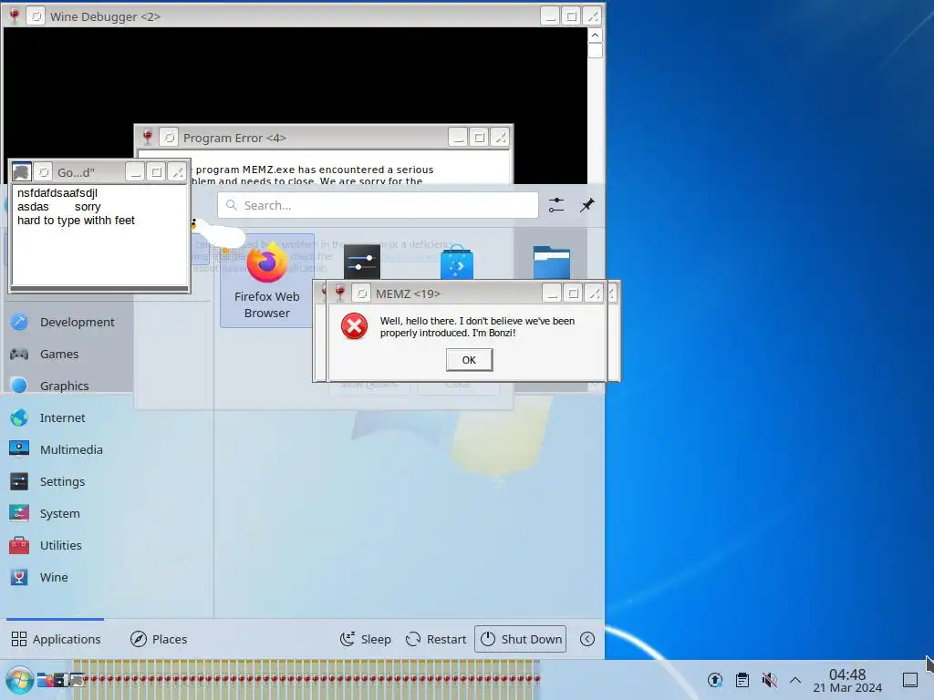Click the Internet globe icon
This screenshot has height=700, width=934.
click(19, 417)
